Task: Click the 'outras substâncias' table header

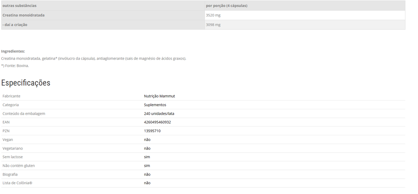Action: point(19,5)
